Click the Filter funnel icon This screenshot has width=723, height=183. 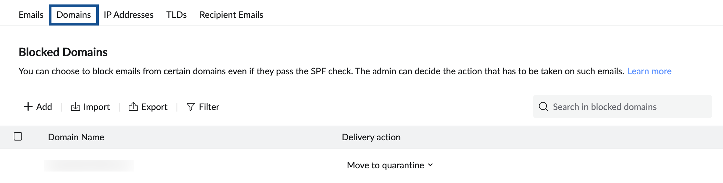[190, 107]
